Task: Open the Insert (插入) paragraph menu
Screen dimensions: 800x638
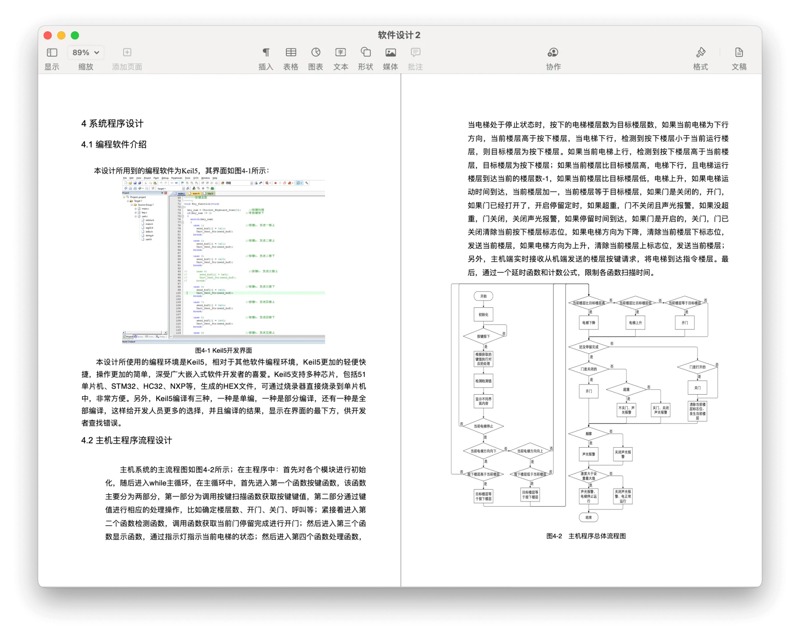Action: [x=266, y=52]
